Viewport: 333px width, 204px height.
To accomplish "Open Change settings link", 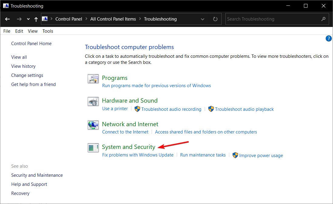I will point(27,75).
